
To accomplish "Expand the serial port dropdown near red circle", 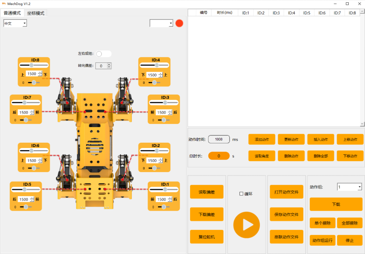I will click(x=161, y=23).
